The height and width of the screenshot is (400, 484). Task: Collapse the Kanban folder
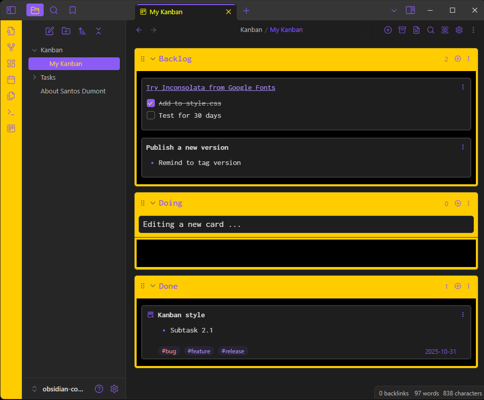[x=35, y=50]
